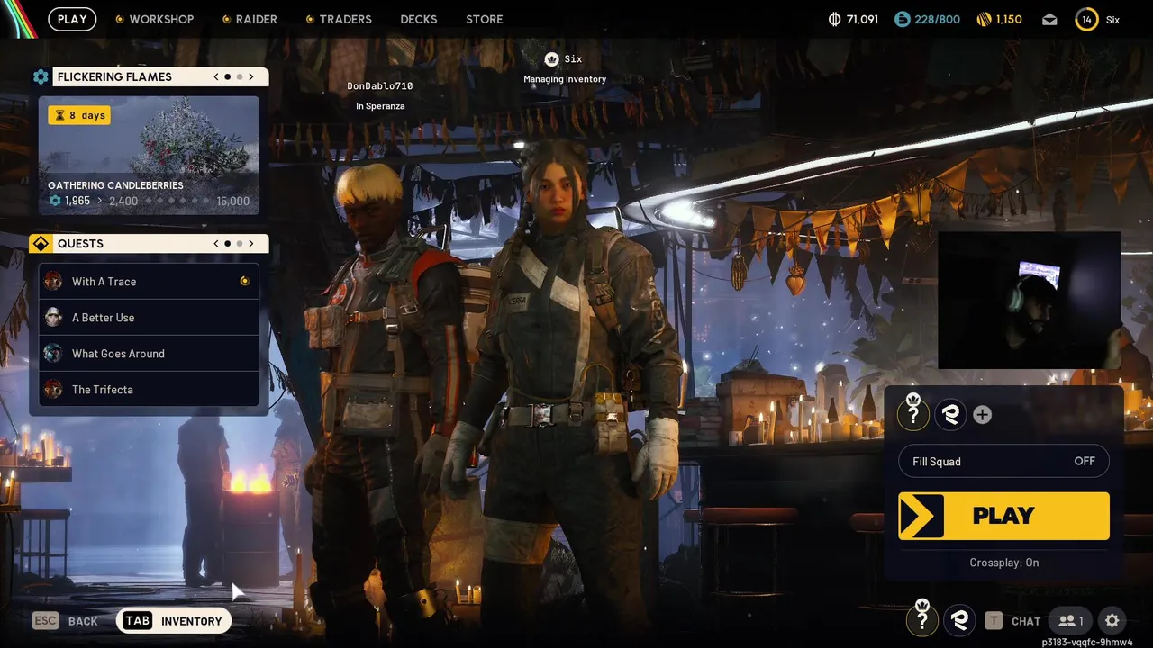Click the bottom Embark logo member icon

click(959, 620)
